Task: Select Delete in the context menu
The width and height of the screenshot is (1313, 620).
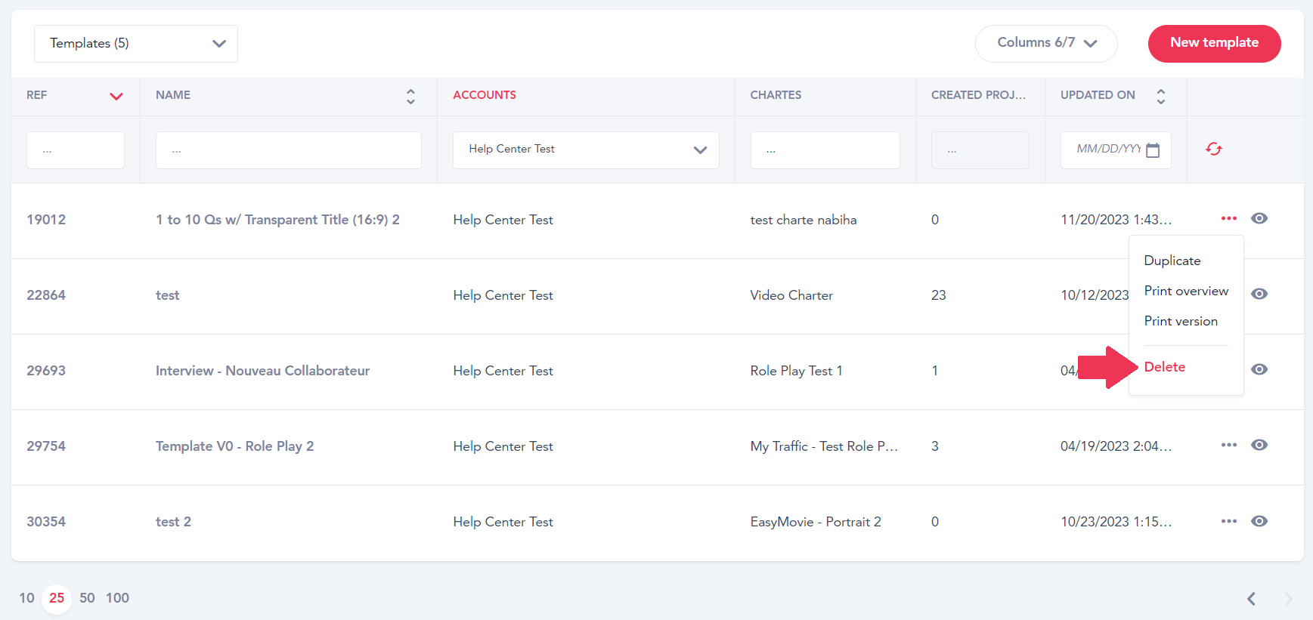Action: click(1165, 367)
